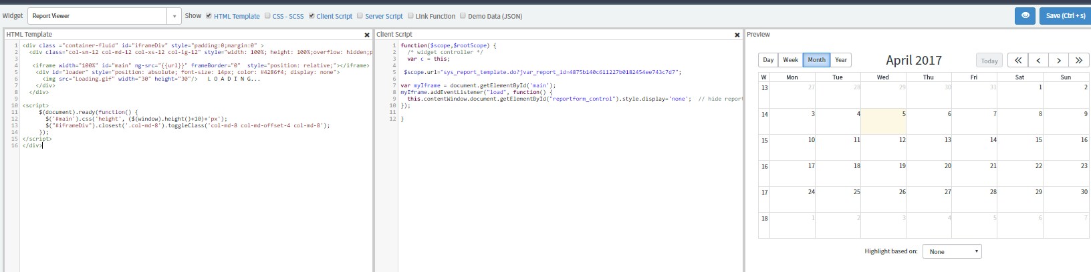Screen dimensions: 1091x272
Task: Go to previous month in calendar
Action: coord(1039,60)
